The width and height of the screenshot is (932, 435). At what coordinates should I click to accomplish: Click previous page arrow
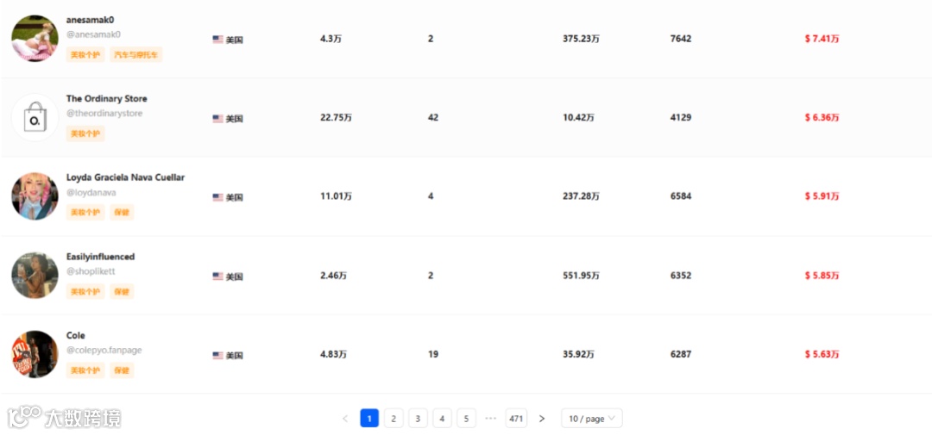tap(345, 419)
